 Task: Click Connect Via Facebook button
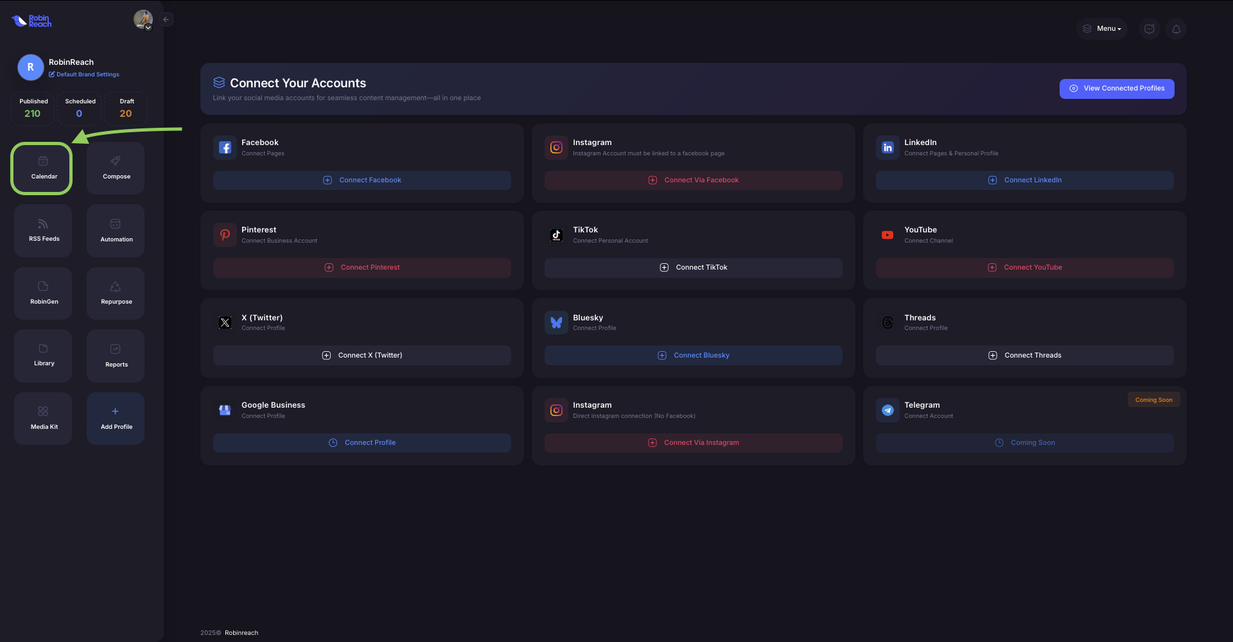pyautogui.click(x=694, y=180)
